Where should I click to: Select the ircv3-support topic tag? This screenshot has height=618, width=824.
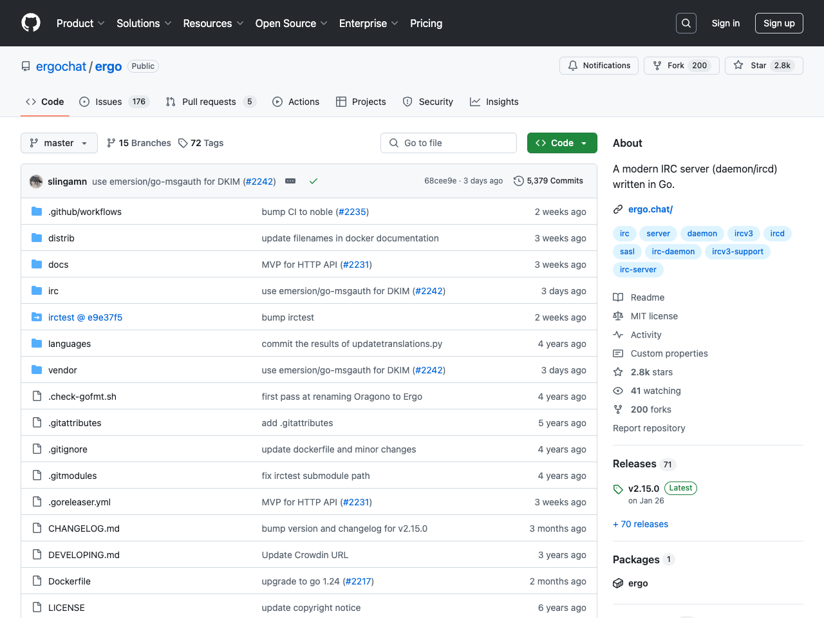pyautogui.click(x=738, y=252)
